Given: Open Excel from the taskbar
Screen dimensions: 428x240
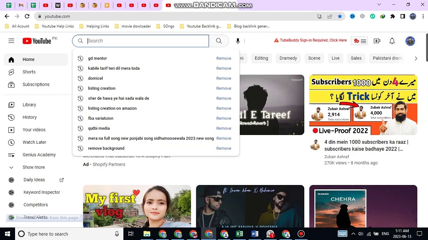Looking at the screenshot, I should click(x=239, y=234).
